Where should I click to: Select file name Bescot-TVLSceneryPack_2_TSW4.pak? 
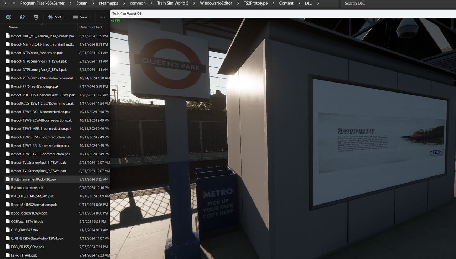click(x=38, y=171)
